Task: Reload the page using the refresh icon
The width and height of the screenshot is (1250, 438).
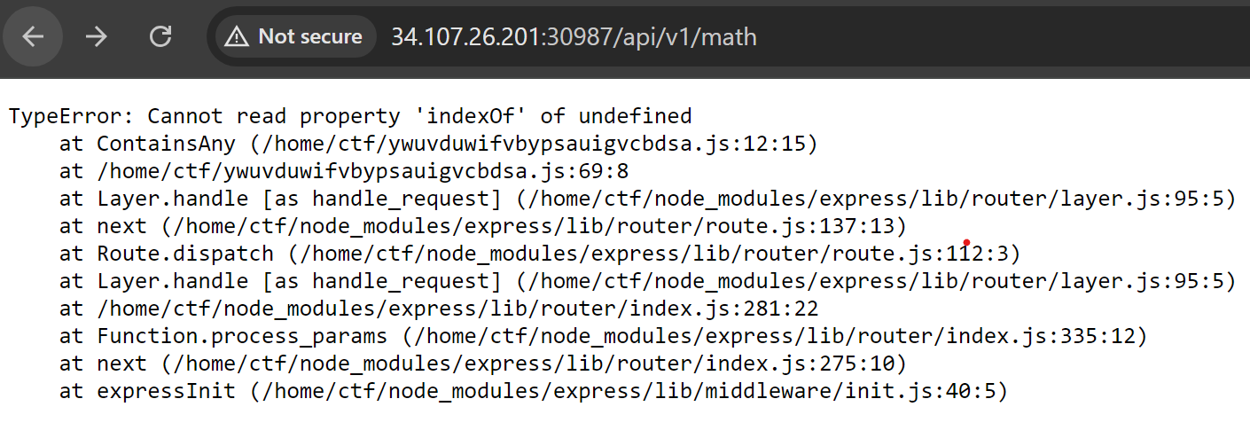Action: tap(160, 36)
